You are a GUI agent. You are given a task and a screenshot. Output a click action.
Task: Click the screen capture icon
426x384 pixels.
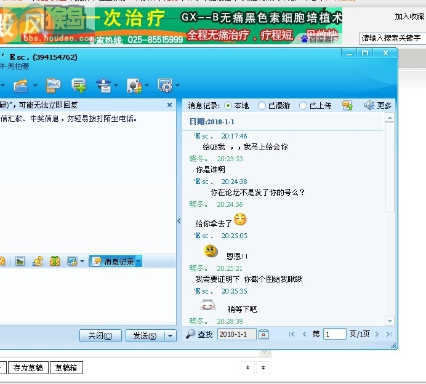tap(72, 262)
